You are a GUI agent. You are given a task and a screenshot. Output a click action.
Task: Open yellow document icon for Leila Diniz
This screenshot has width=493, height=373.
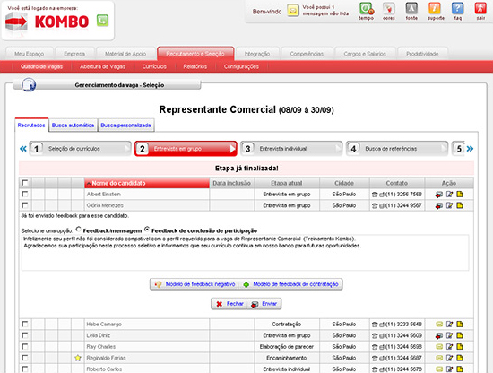(460, 335)
